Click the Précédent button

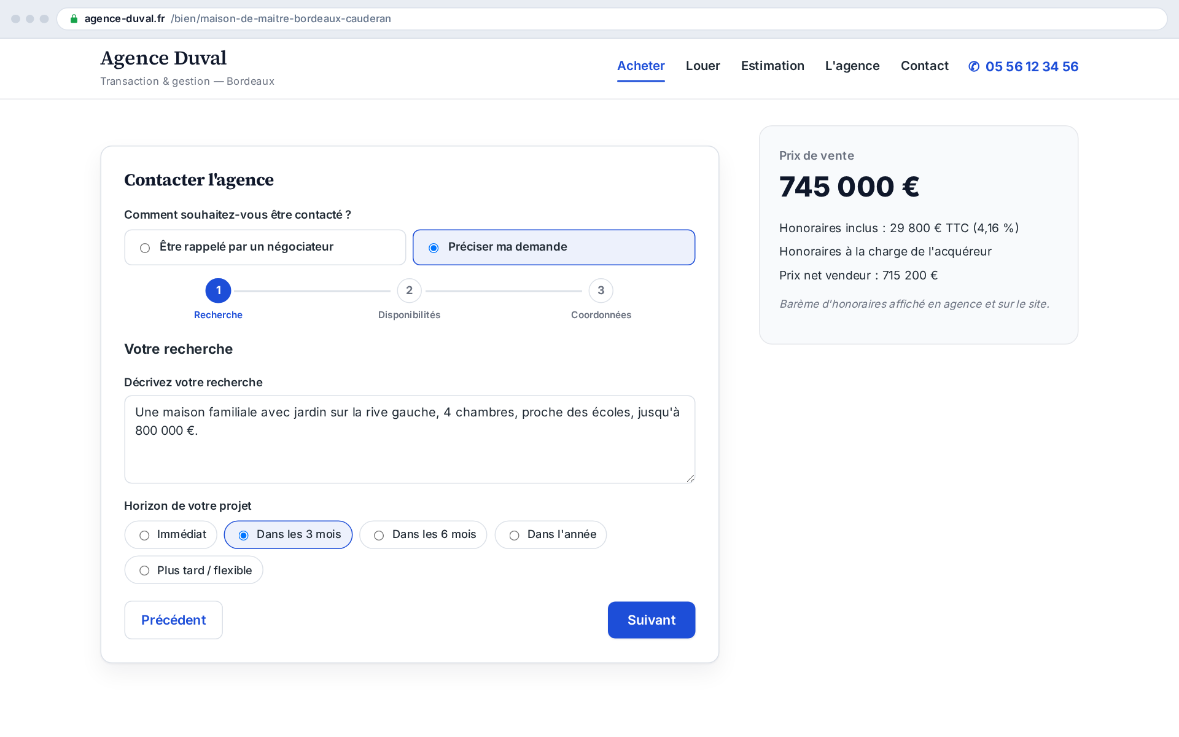[173, 620]
